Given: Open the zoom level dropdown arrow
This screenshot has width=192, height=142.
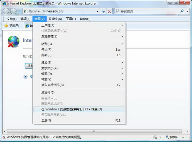Looking at the screenshot, I should coord(183,137).
